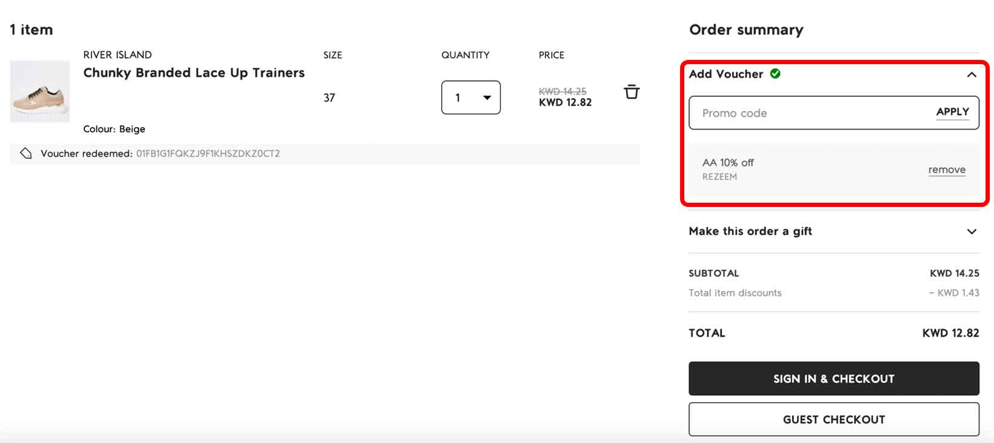Click the Order summary heading

pyautogui.click(x=746, y=29)
